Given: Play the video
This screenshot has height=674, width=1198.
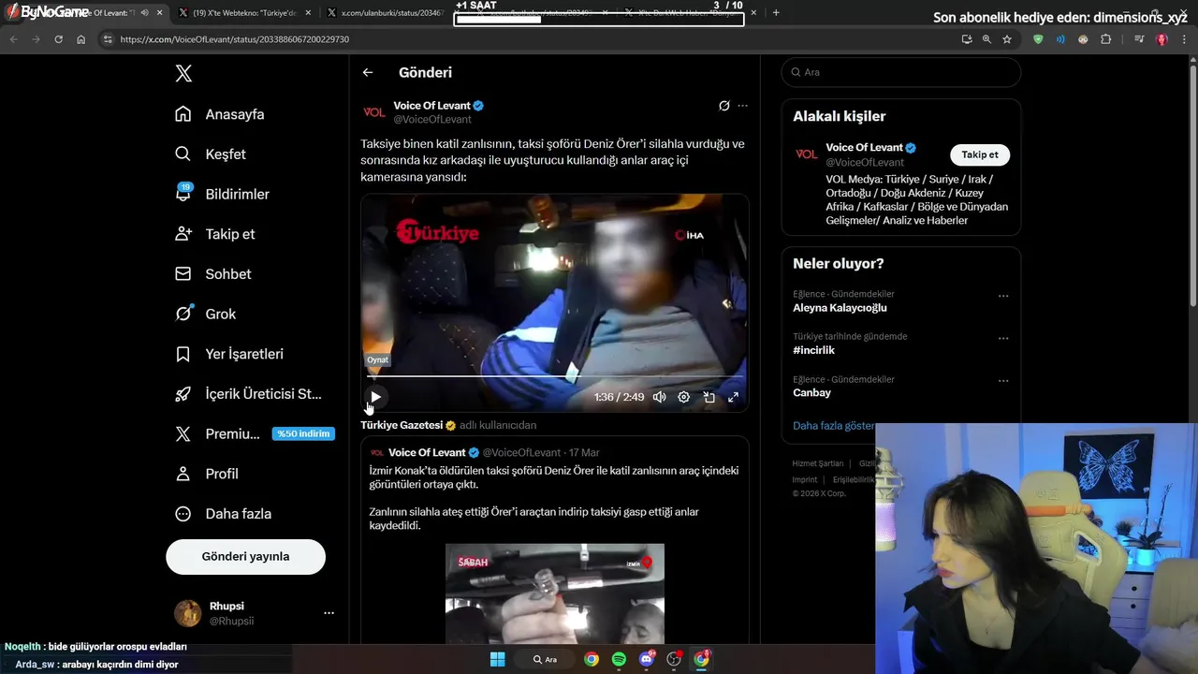Looking at the screenshot, I should (375, 397).
